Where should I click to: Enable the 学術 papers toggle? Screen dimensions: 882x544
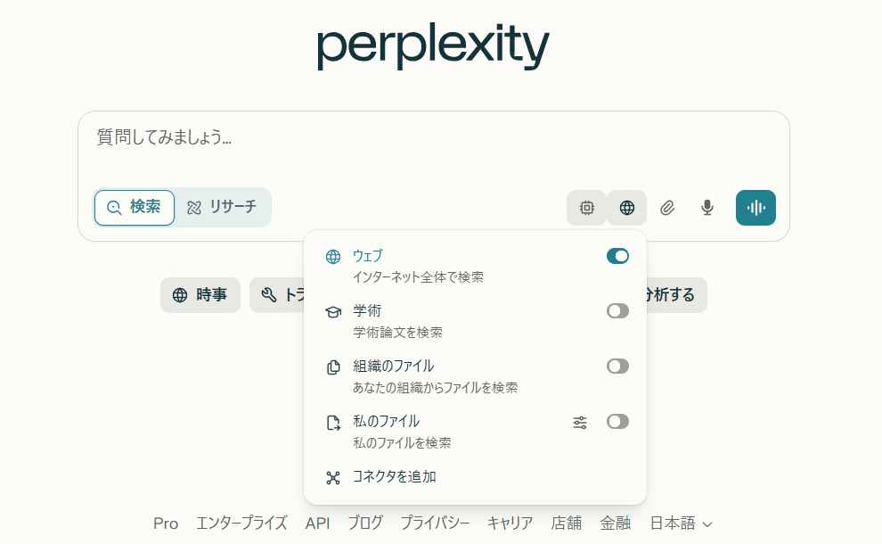coord(617,311)
